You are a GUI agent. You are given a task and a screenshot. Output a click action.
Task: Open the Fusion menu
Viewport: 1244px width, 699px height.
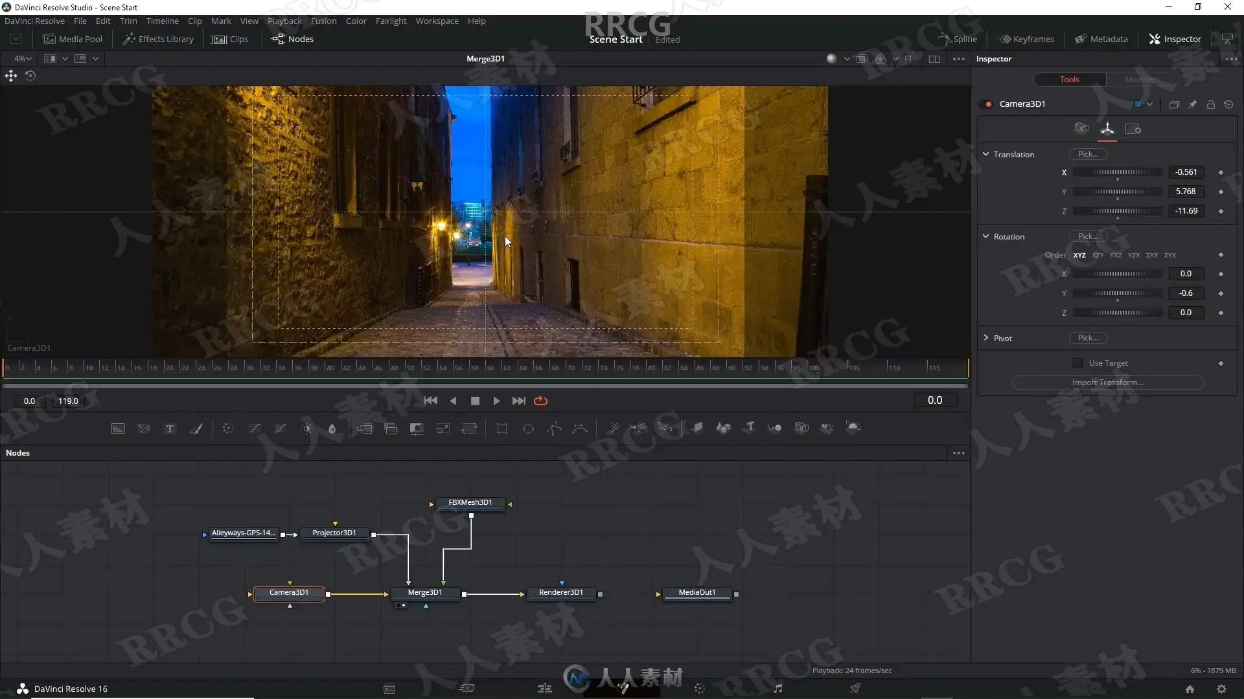[x=323, y=21]
